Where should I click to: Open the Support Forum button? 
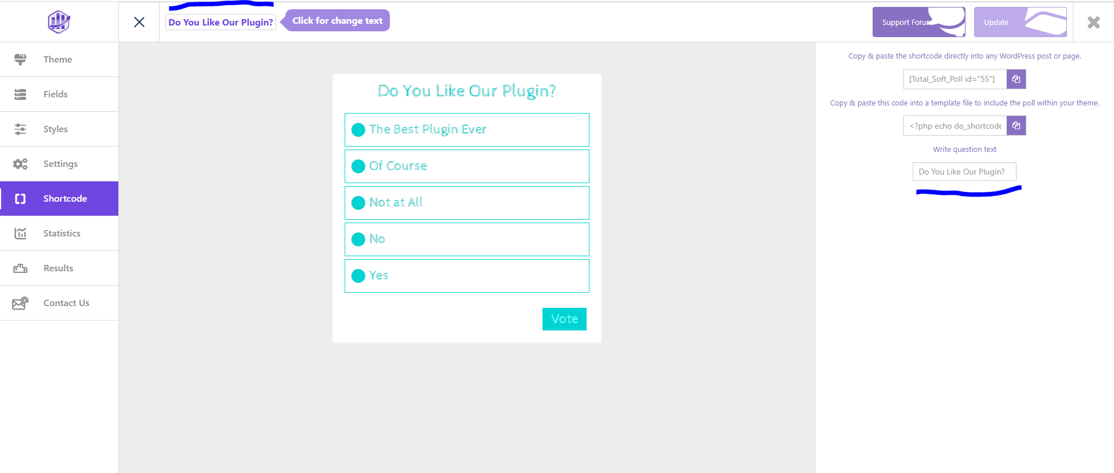[x=918, y=23]
